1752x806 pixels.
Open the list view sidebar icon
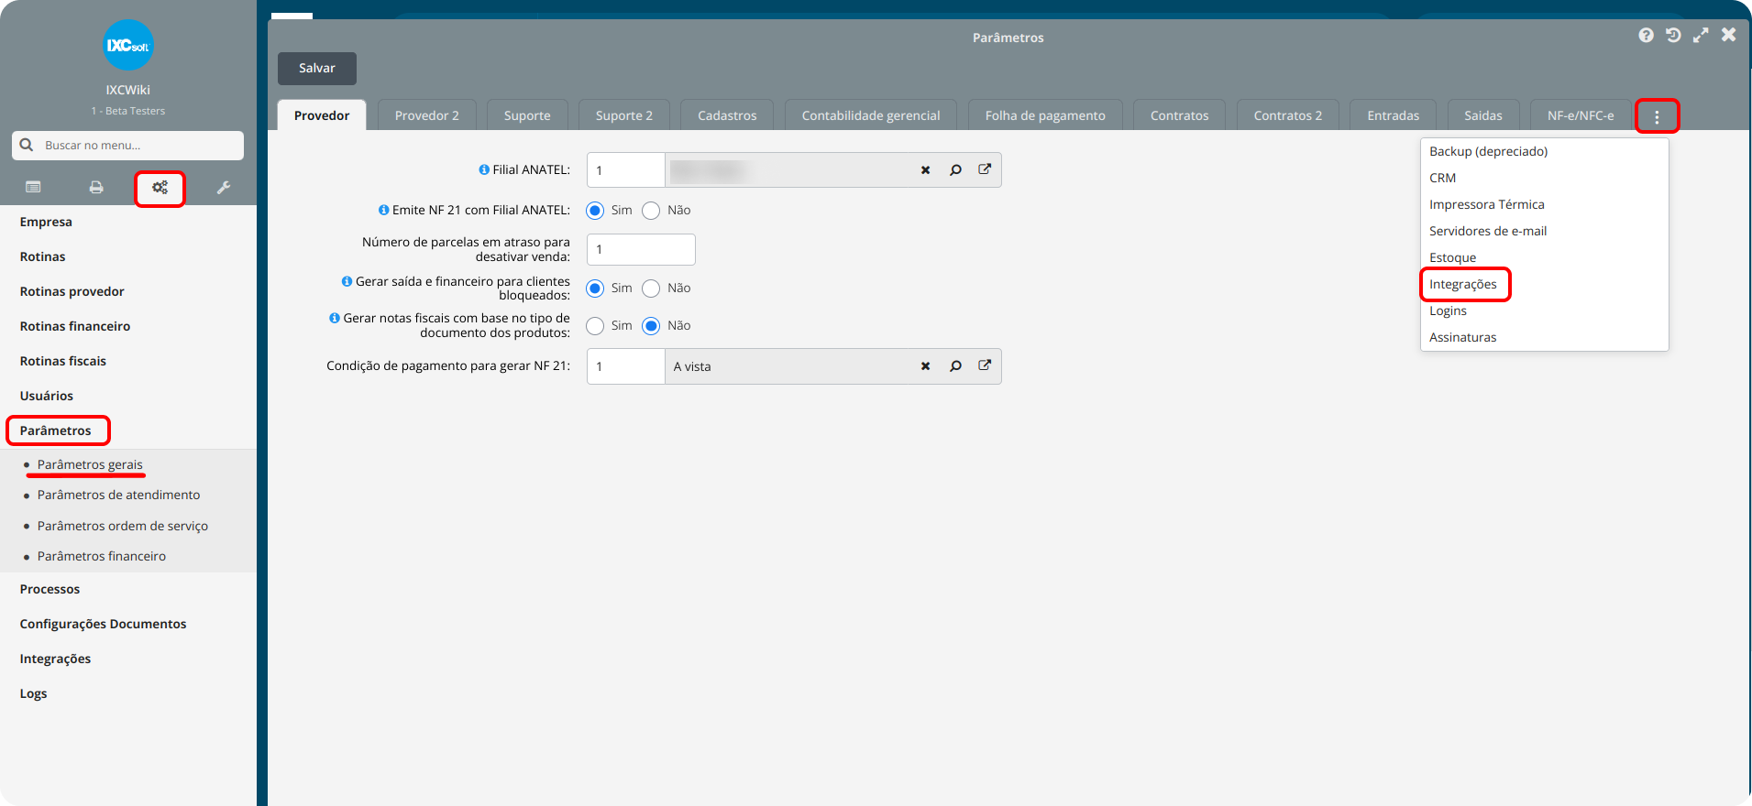pyautogui.click(x=33, y=187)
